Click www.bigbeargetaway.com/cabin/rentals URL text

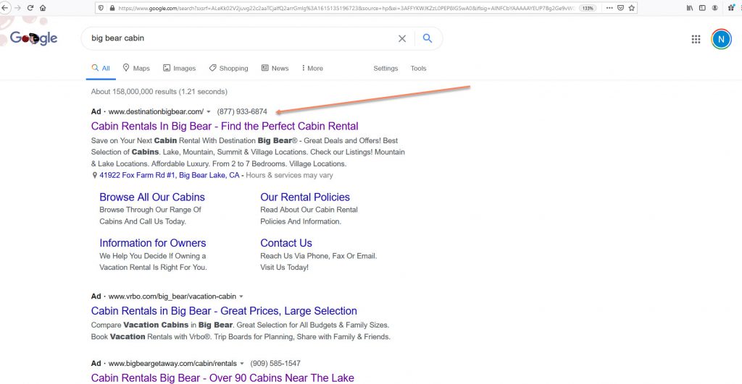tap(172, 363)
